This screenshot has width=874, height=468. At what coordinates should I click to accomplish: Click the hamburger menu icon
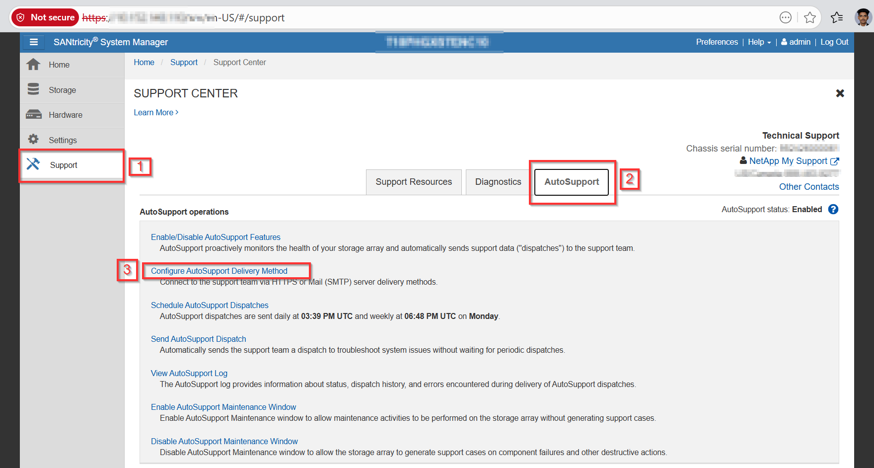[34, 42]
